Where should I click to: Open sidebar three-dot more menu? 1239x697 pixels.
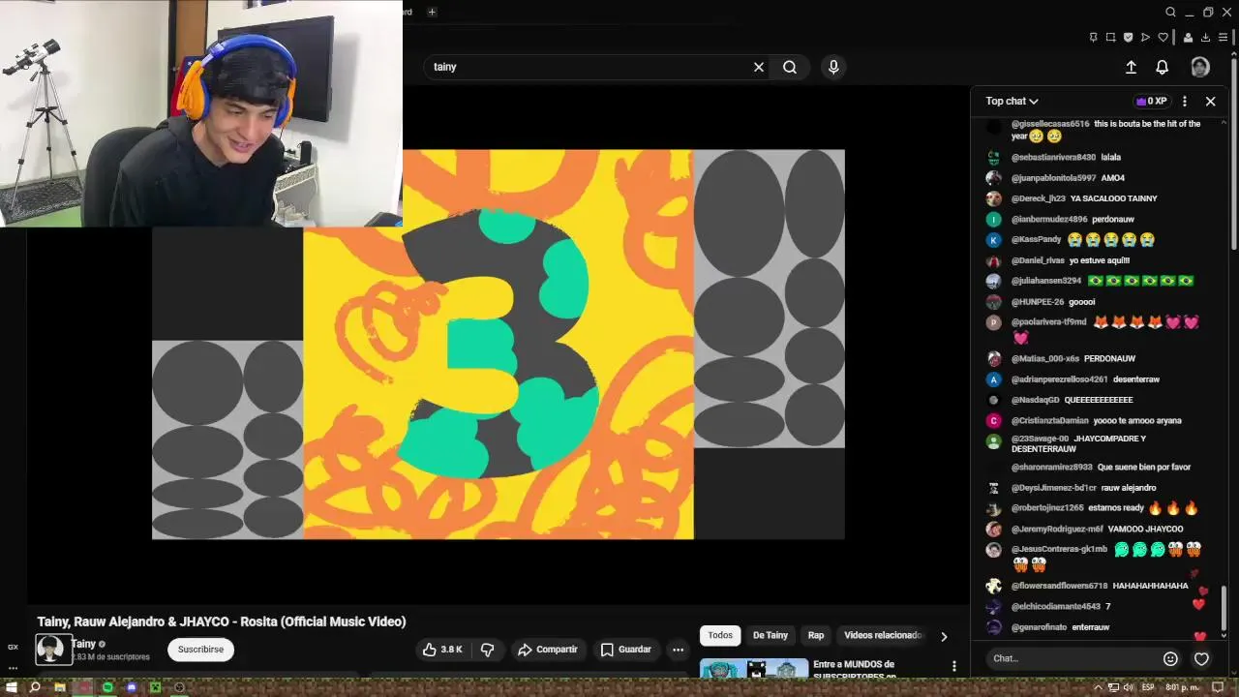point(13,668)
